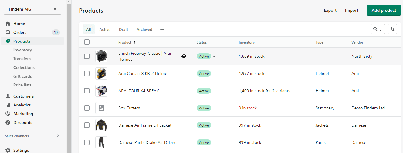Image resolution: width=403 pixels, height=153 pixels.
Task: Click the Customers person icon
Action: point(8,96)
